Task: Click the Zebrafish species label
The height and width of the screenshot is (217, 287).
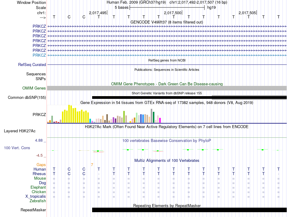Action: [38, 201]
